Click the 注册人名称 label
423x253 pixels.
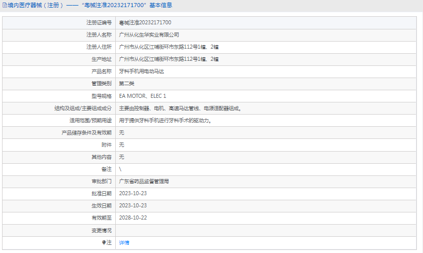(x=99, y=35)
